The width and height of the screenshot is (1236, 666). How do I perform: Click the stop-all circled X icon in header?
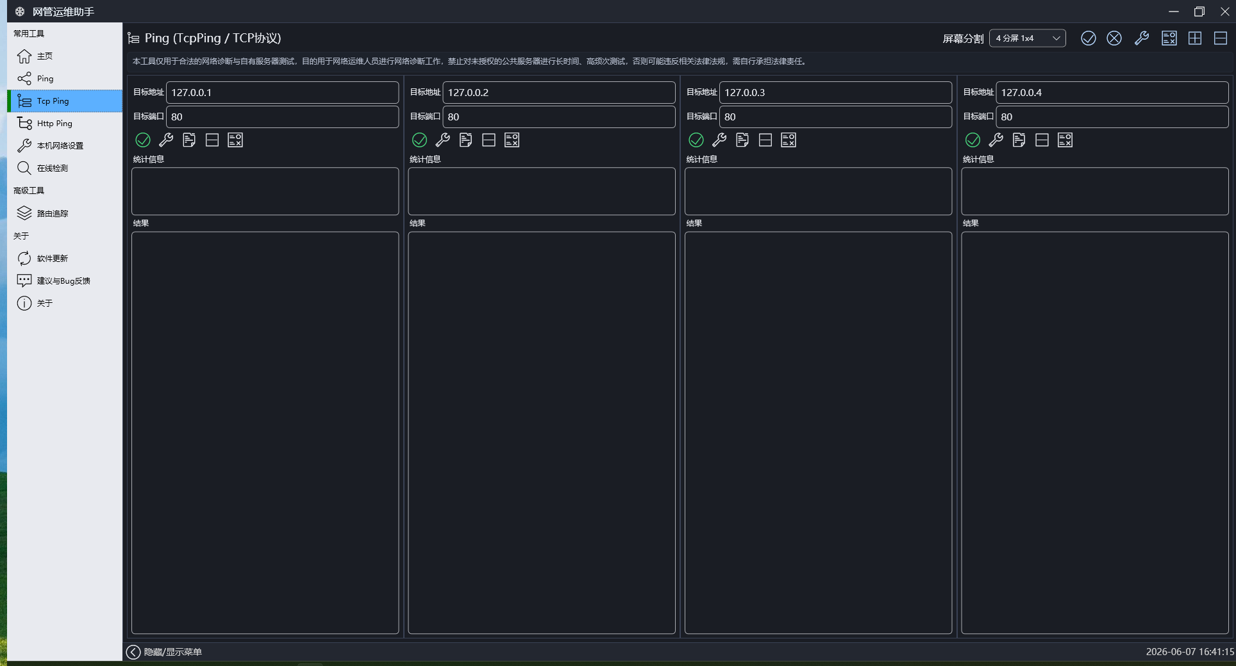[1114, 38]
